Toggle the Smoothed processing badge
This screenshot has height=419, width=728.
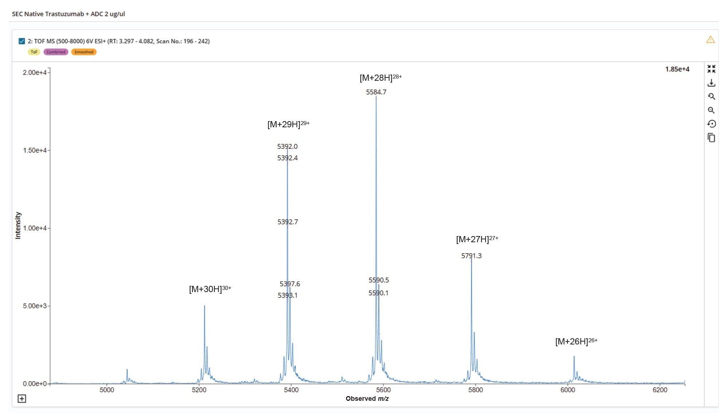click(x=84, y=52)
